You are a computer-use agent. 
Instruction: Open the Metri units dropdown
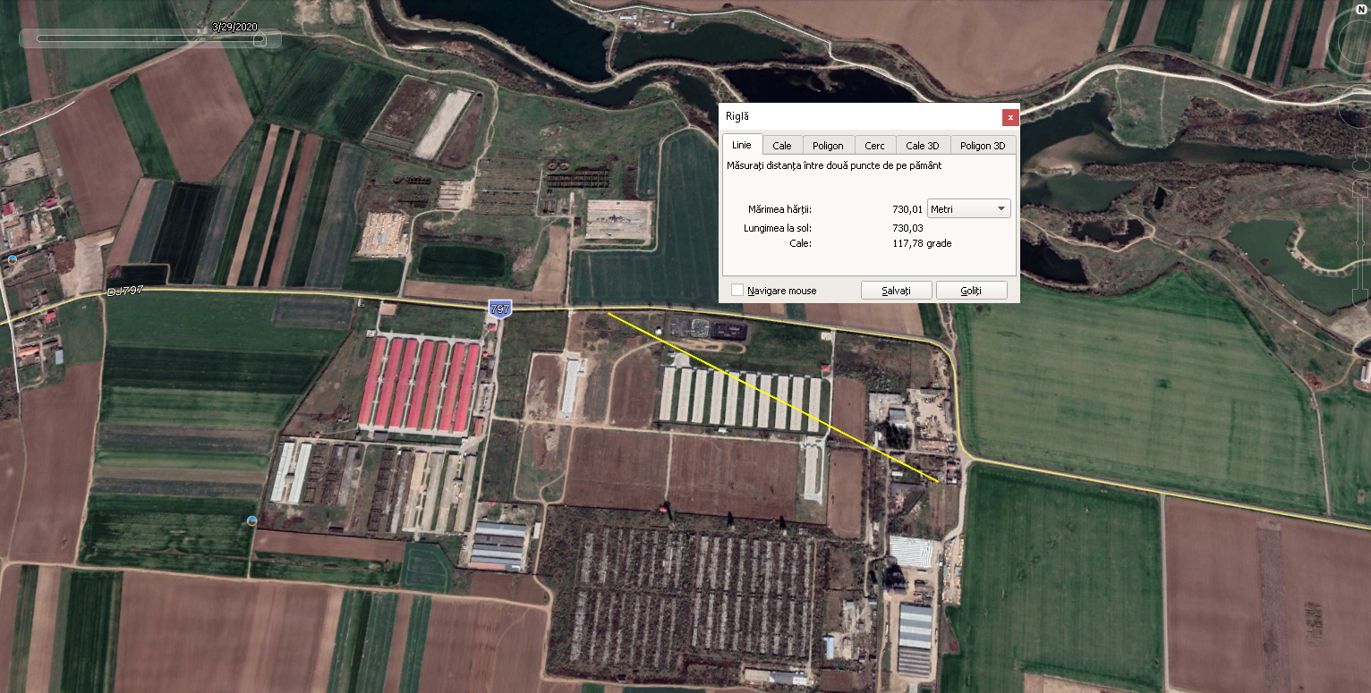970,208
